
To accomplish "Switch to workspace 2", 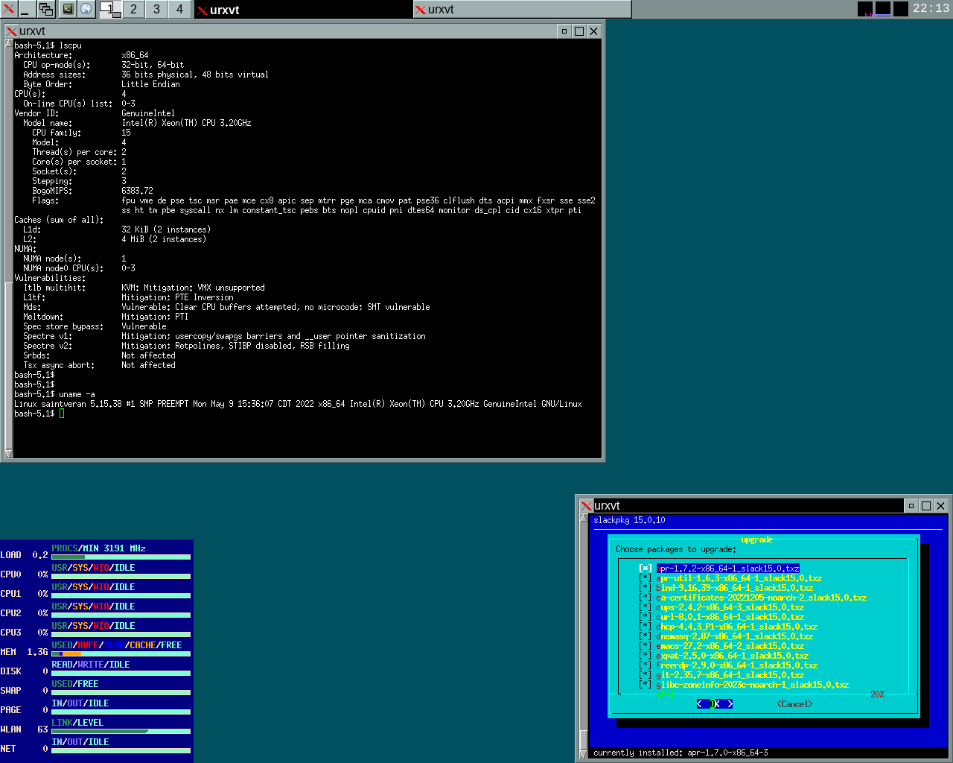I will (x=133, y=9).
